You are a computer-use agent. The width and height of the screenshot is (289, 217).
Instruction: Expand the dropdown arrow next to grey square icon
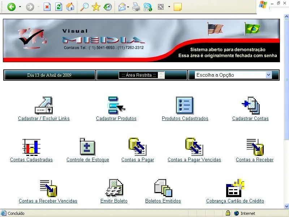(169, 7)
